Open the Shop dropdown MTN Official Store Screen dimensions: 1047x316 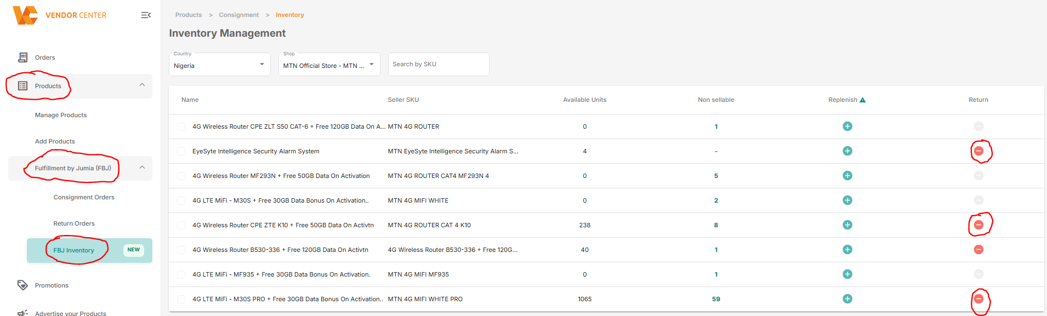(x=329, y=65)
